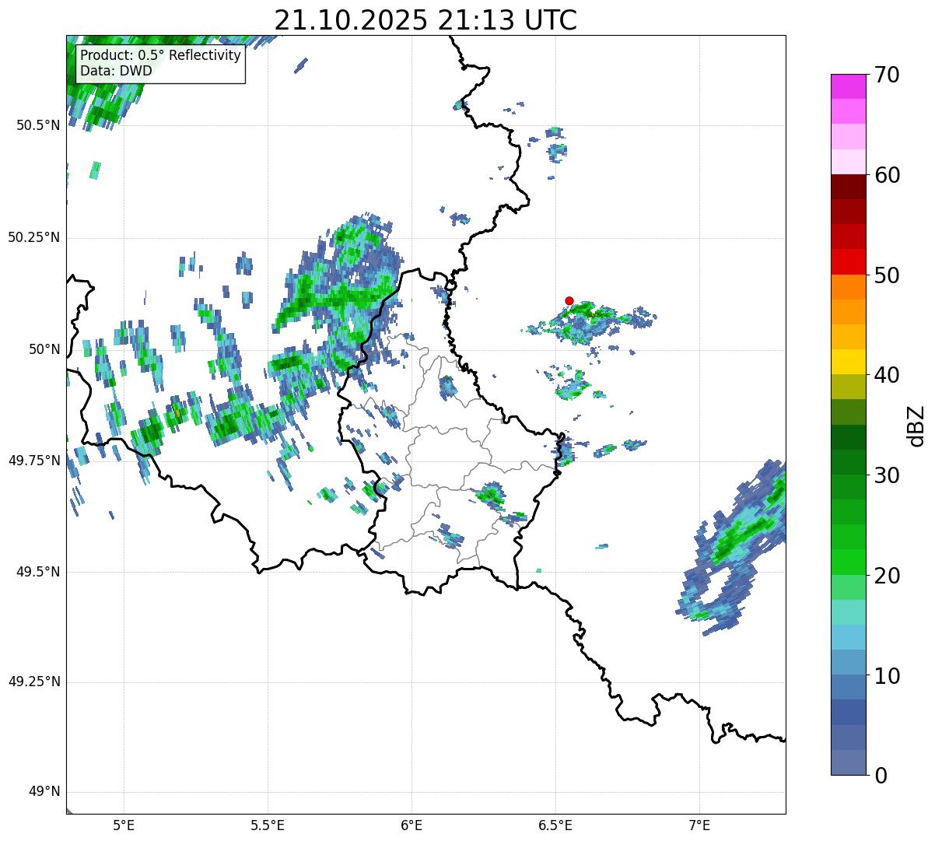The width and height of the screenshot is (935, 841).
Task: Click the 49.75°N latitude label
Action: point(34,461)
